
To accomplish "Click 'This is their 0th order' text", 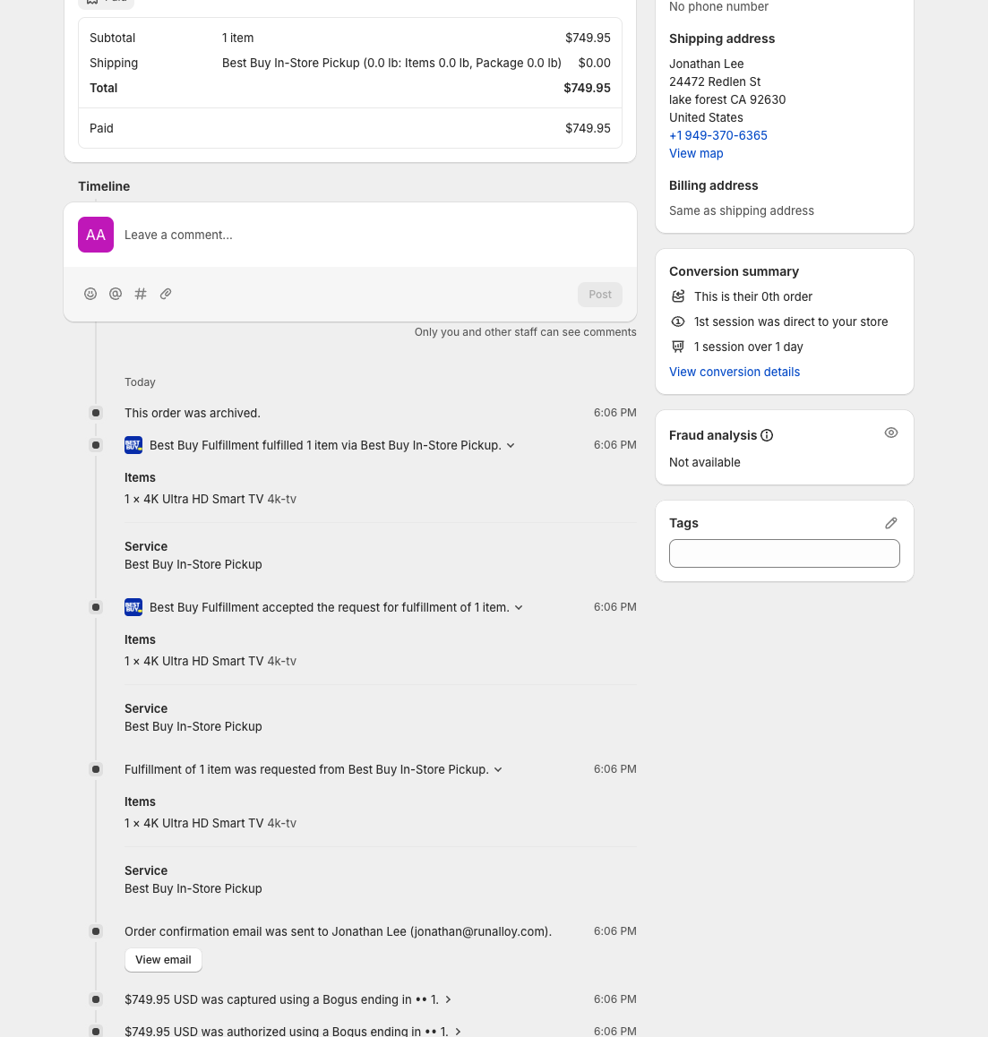I will [752, 297].
